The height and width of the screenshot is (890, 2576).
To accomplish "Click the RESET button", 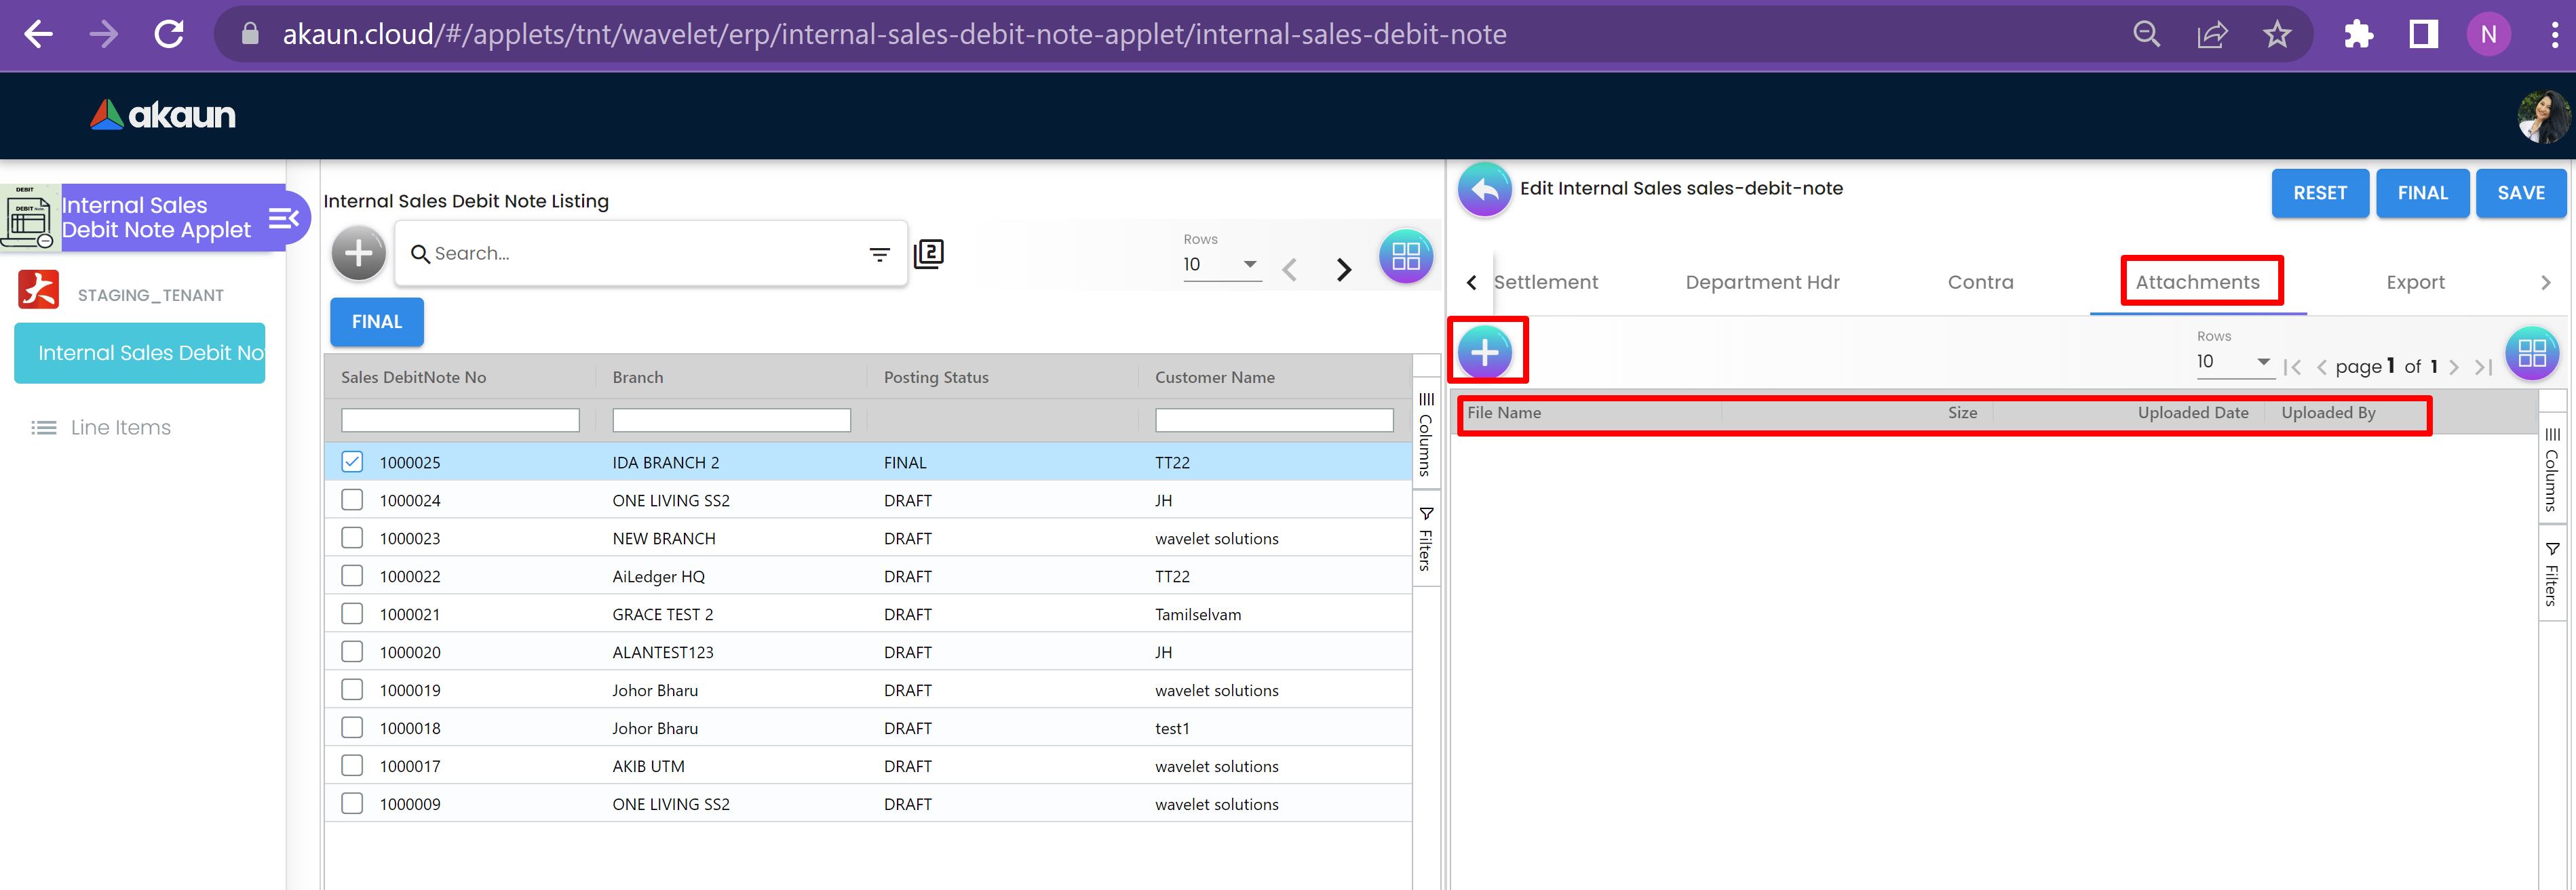I will click(x=2319, y=193).
